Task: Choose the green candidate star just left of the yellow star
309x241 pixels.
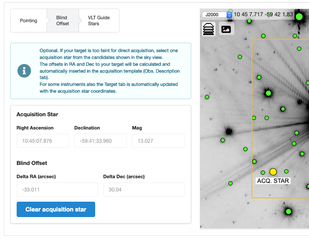Action: [x=263, y=173]
